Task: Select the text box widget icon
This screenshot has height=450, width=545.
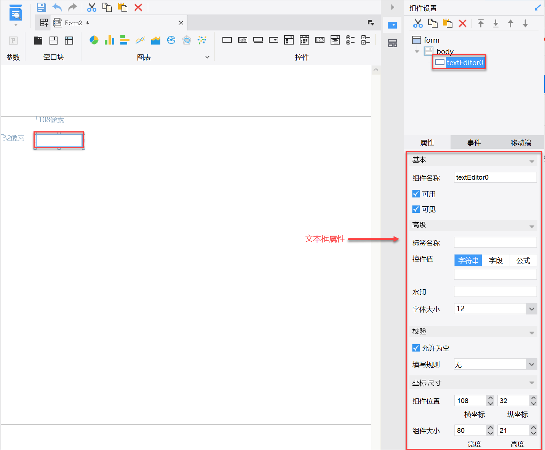Action: tap(227, 40)
